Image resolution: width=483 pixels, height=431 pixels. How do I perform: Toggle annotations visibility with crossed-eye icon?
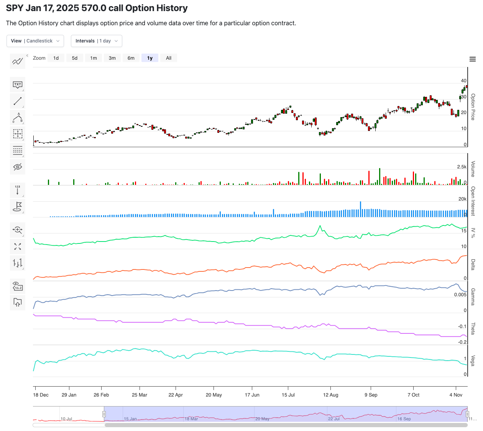click(18, 167)
